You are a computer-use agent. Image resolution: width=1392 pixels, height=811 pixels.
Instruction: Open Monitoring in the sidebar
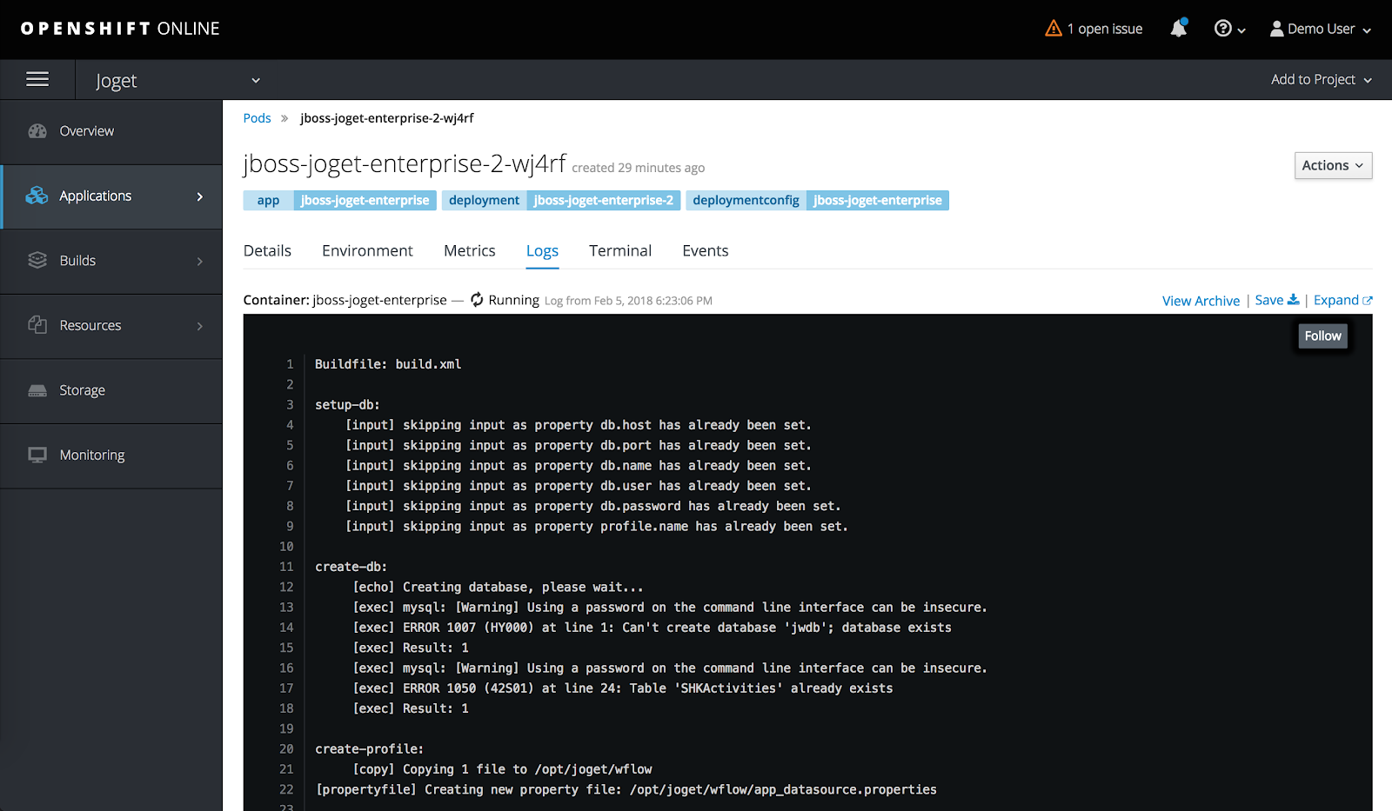pos(111,455)
